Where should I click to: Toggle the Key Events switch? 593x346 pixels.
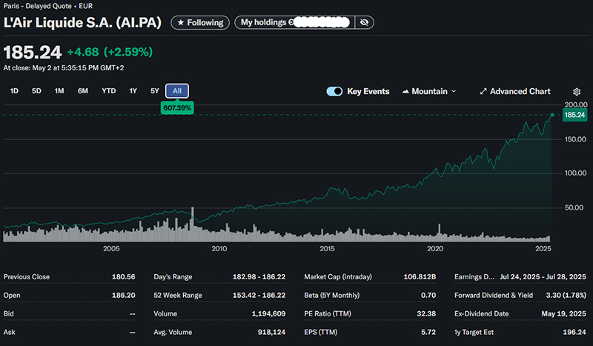334,92
